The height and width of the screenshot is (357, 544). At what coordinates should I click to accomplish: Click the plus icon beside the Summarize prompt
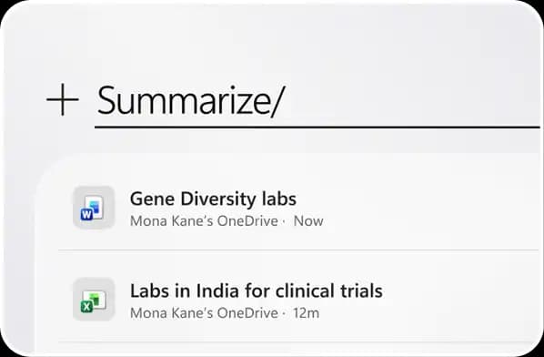tap(63, 99)
